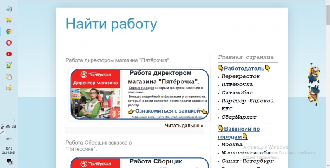Open the green chart editor taskbar icon
This screenshot has width=330, height=168.
pos(9,66)
